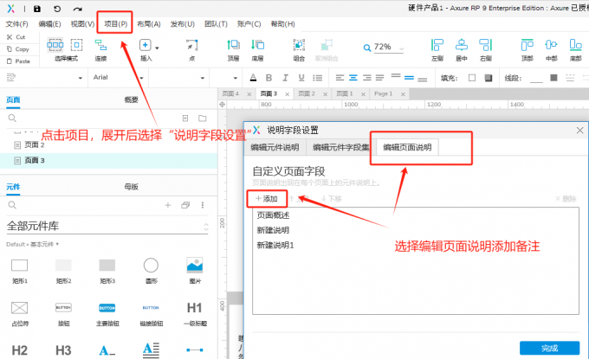Viewport: 589px width, 359px height.
Task: Click the 插入 insert tool icon
Action: tap(145, 45)
